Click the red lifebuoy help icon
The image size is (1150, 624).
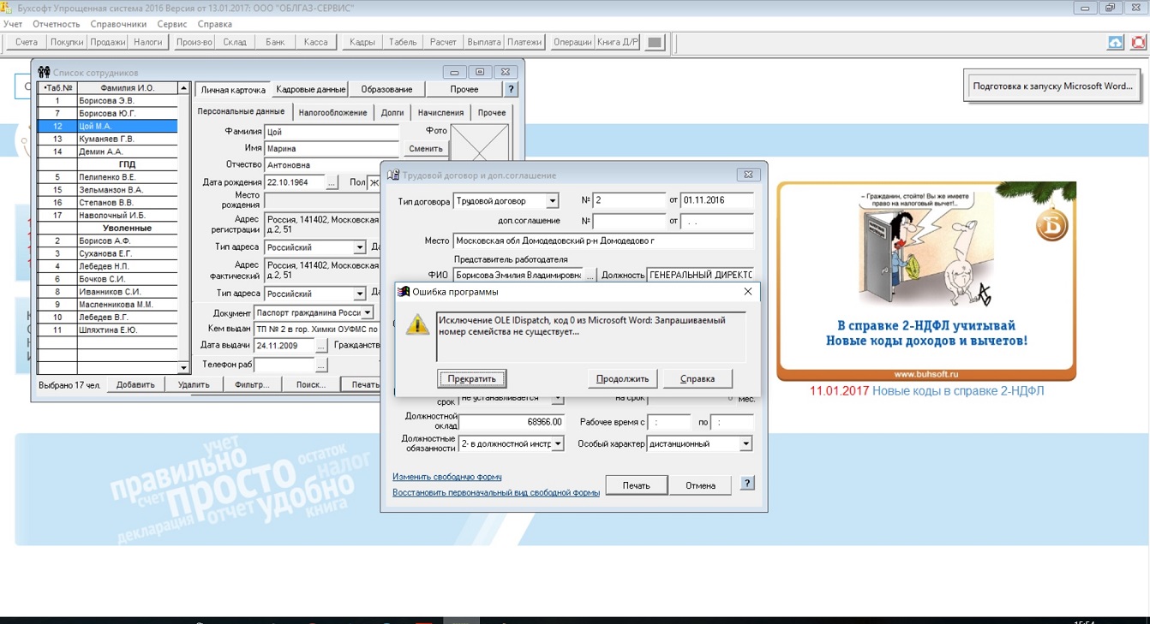coord(1138,42)
